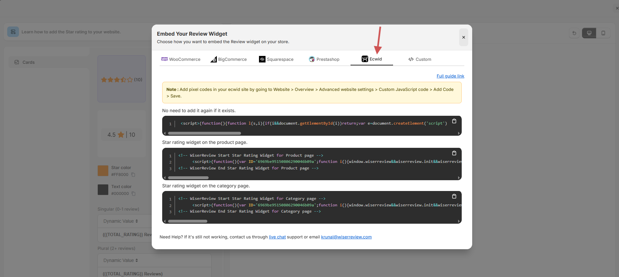Copy the product page widget code
619x277 pixels.
coord(454,153)
